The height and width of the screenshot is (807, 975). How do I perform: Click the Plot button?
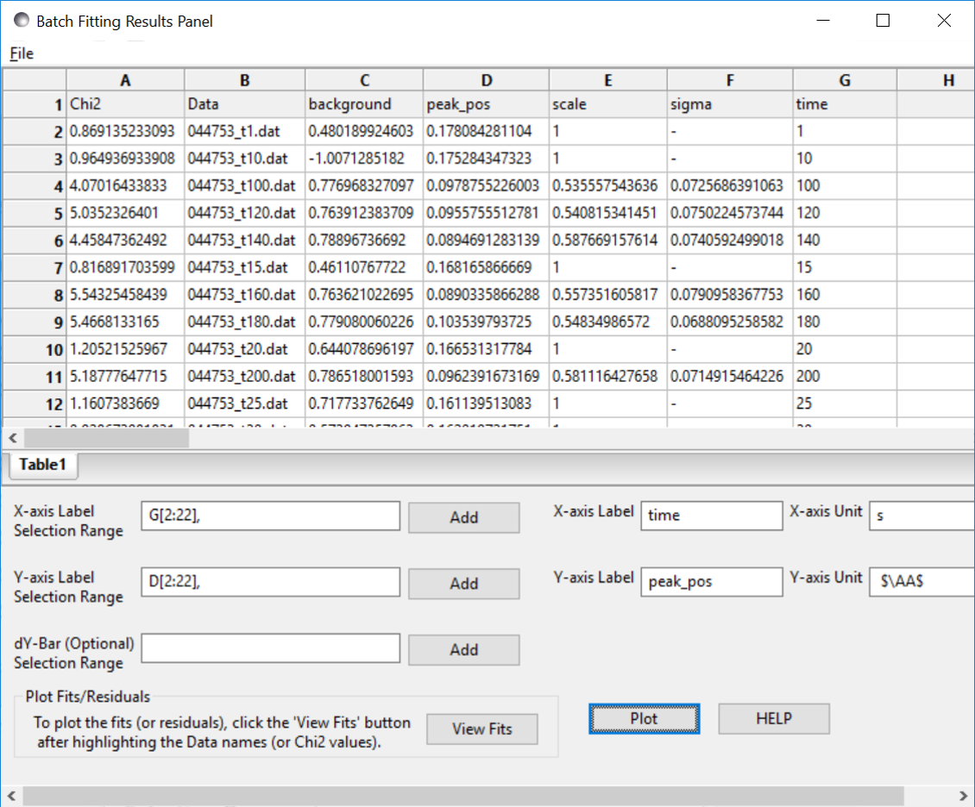[x=644, y=718]
